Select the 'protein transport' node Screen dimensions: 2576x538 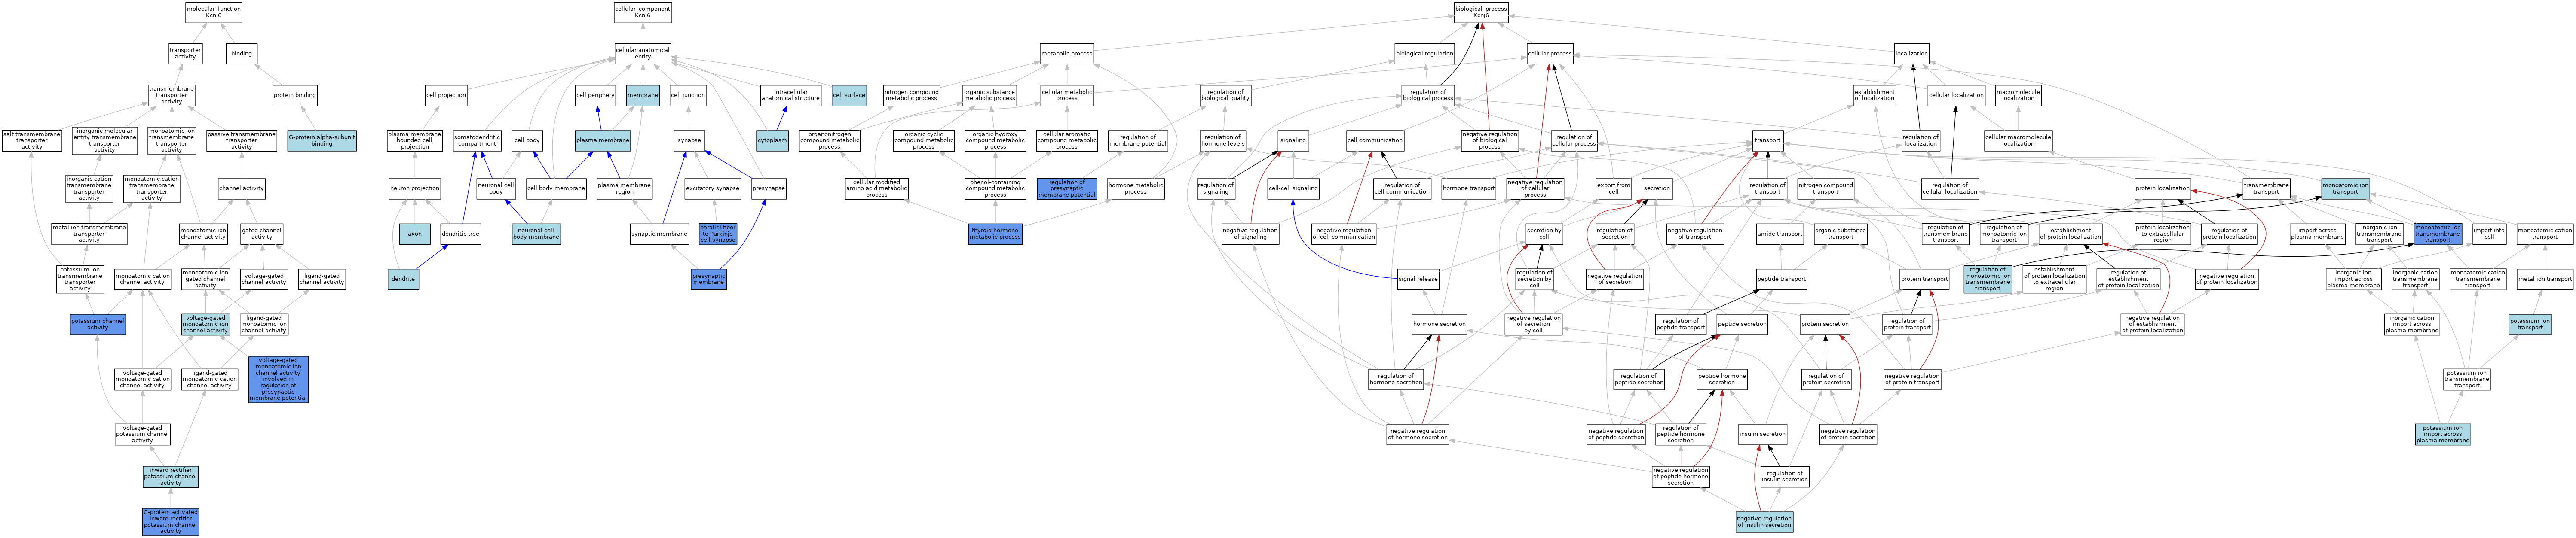1925,280
